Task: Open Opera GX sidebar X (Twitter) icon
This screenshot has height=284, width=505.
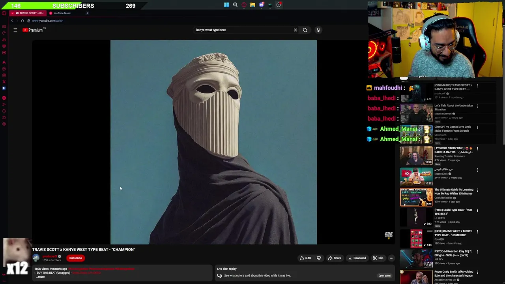Action: [x=4, y=82]
